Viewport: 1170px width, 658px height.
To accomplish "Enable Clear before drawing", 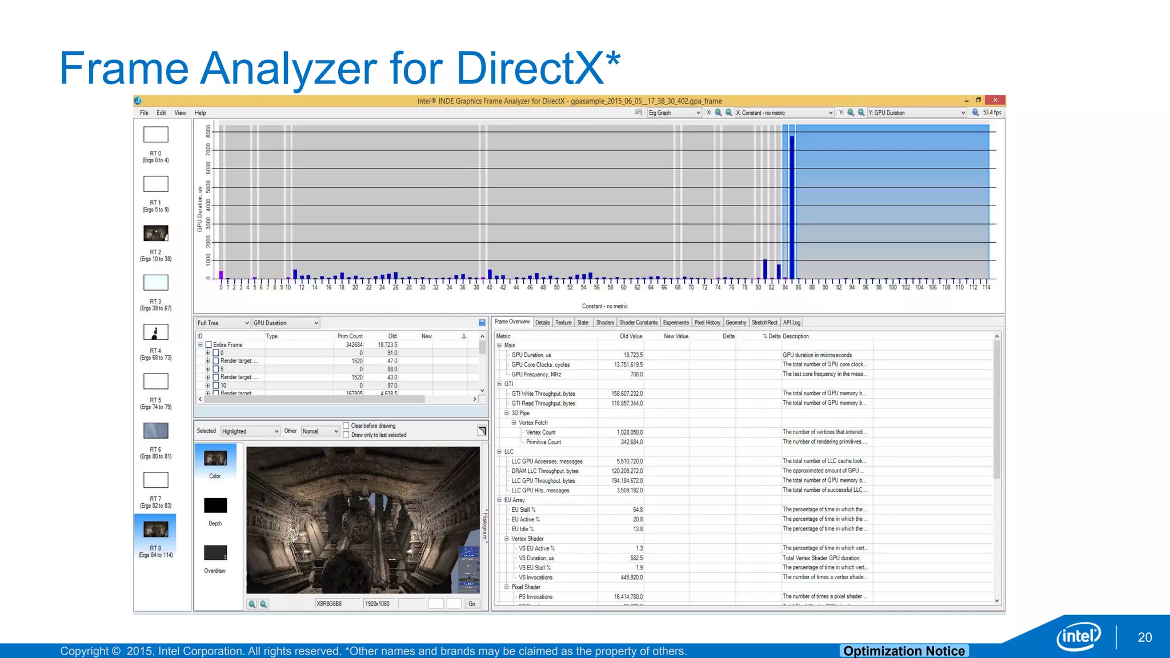I will pos(346,426).
